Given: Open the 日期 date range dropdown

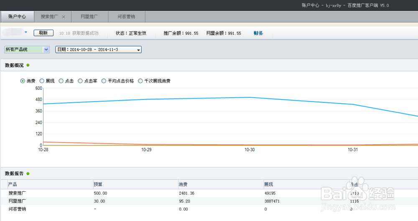Looking at the screenshot, I should point(98,50).
